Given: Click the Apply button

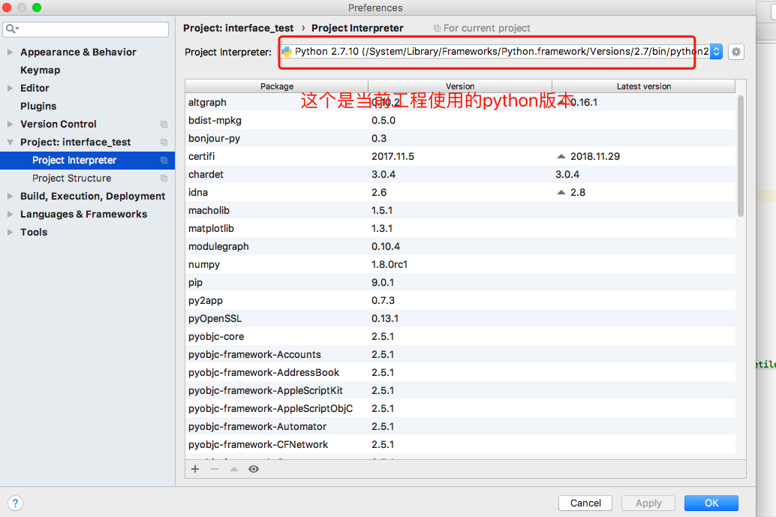Looking at the screenshot, I should 648,503.
